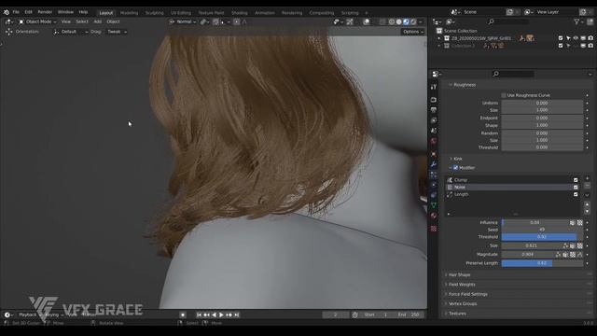Open the Scene properties tab icon

(x=433, y=131)
